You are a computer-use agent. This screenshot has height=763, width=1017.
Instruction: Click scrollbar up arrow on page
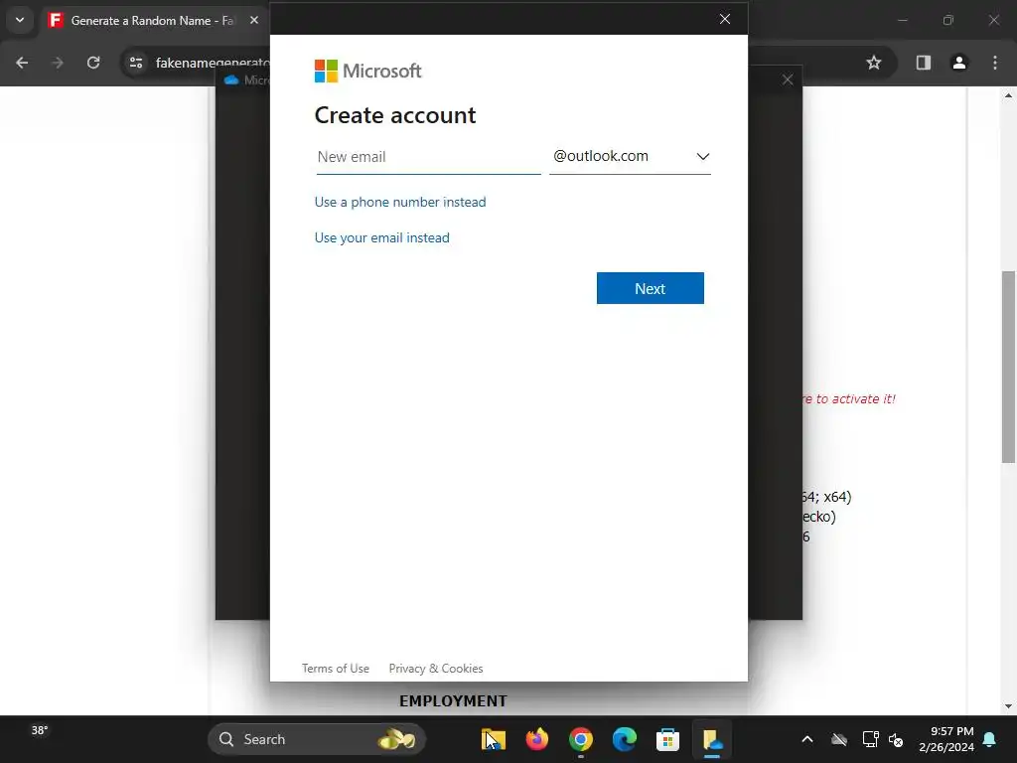click(x=1008, y=95)
